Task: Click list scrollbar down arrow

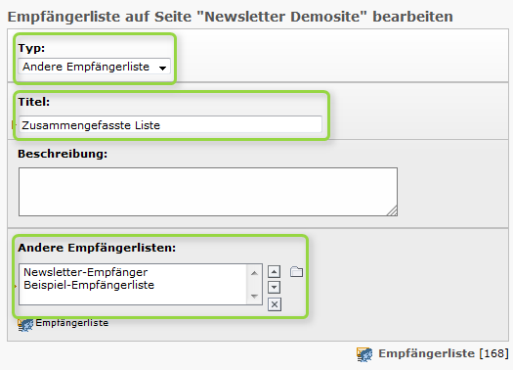Action: point(254,297)
